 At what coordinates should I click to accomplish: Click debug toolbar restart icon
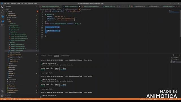pos(129,6)
